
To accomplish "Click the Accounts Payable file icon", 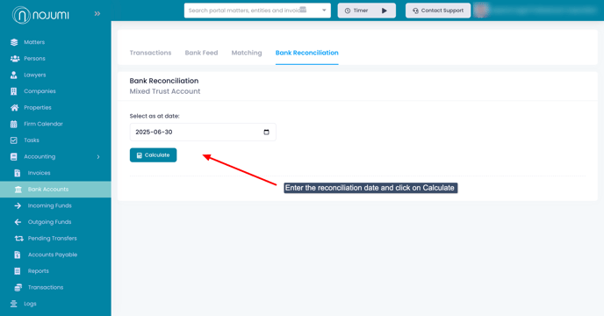I will tap(18, 255).
